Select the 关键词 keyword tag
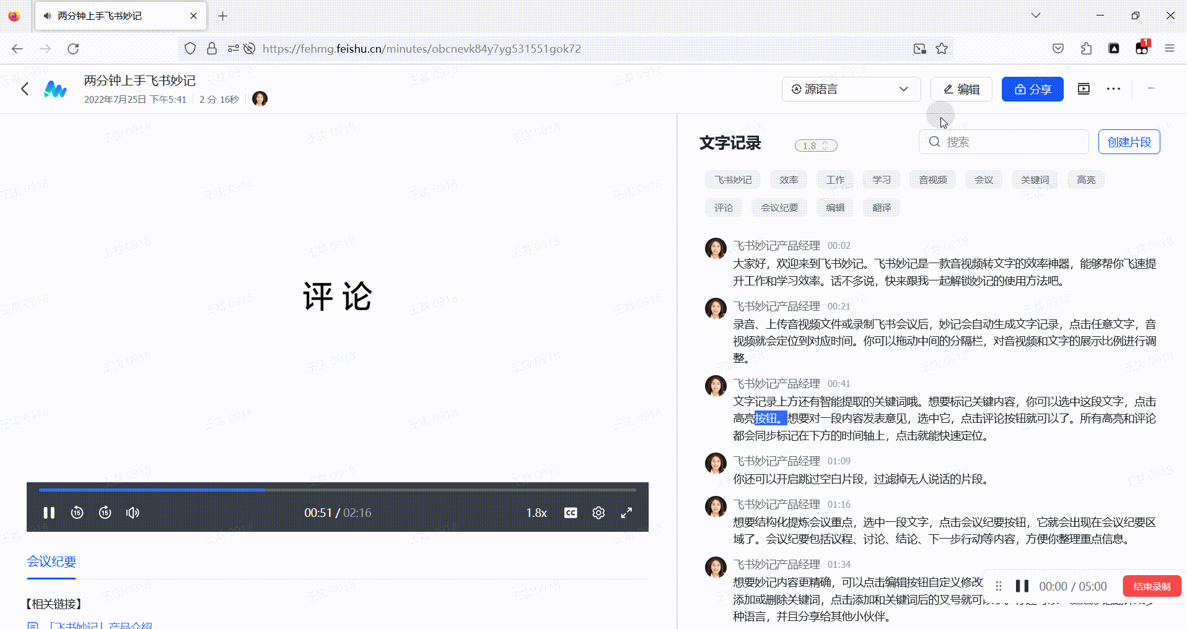The height and width of the screenshot is (629, 1187). coord(1035,180)
